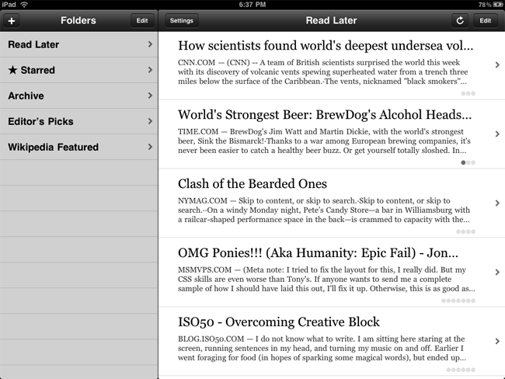Tap progress dots on BrewDog beer article
The width and height of the screenshot is (505, 379).
[468, 163]
